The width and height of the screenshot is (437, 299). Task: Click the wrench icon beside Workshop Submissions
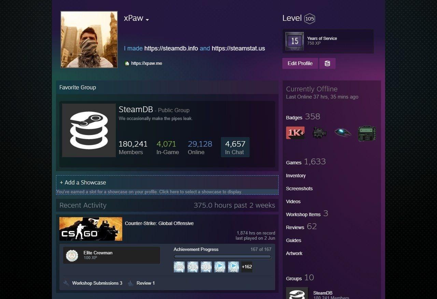(67, 283)
